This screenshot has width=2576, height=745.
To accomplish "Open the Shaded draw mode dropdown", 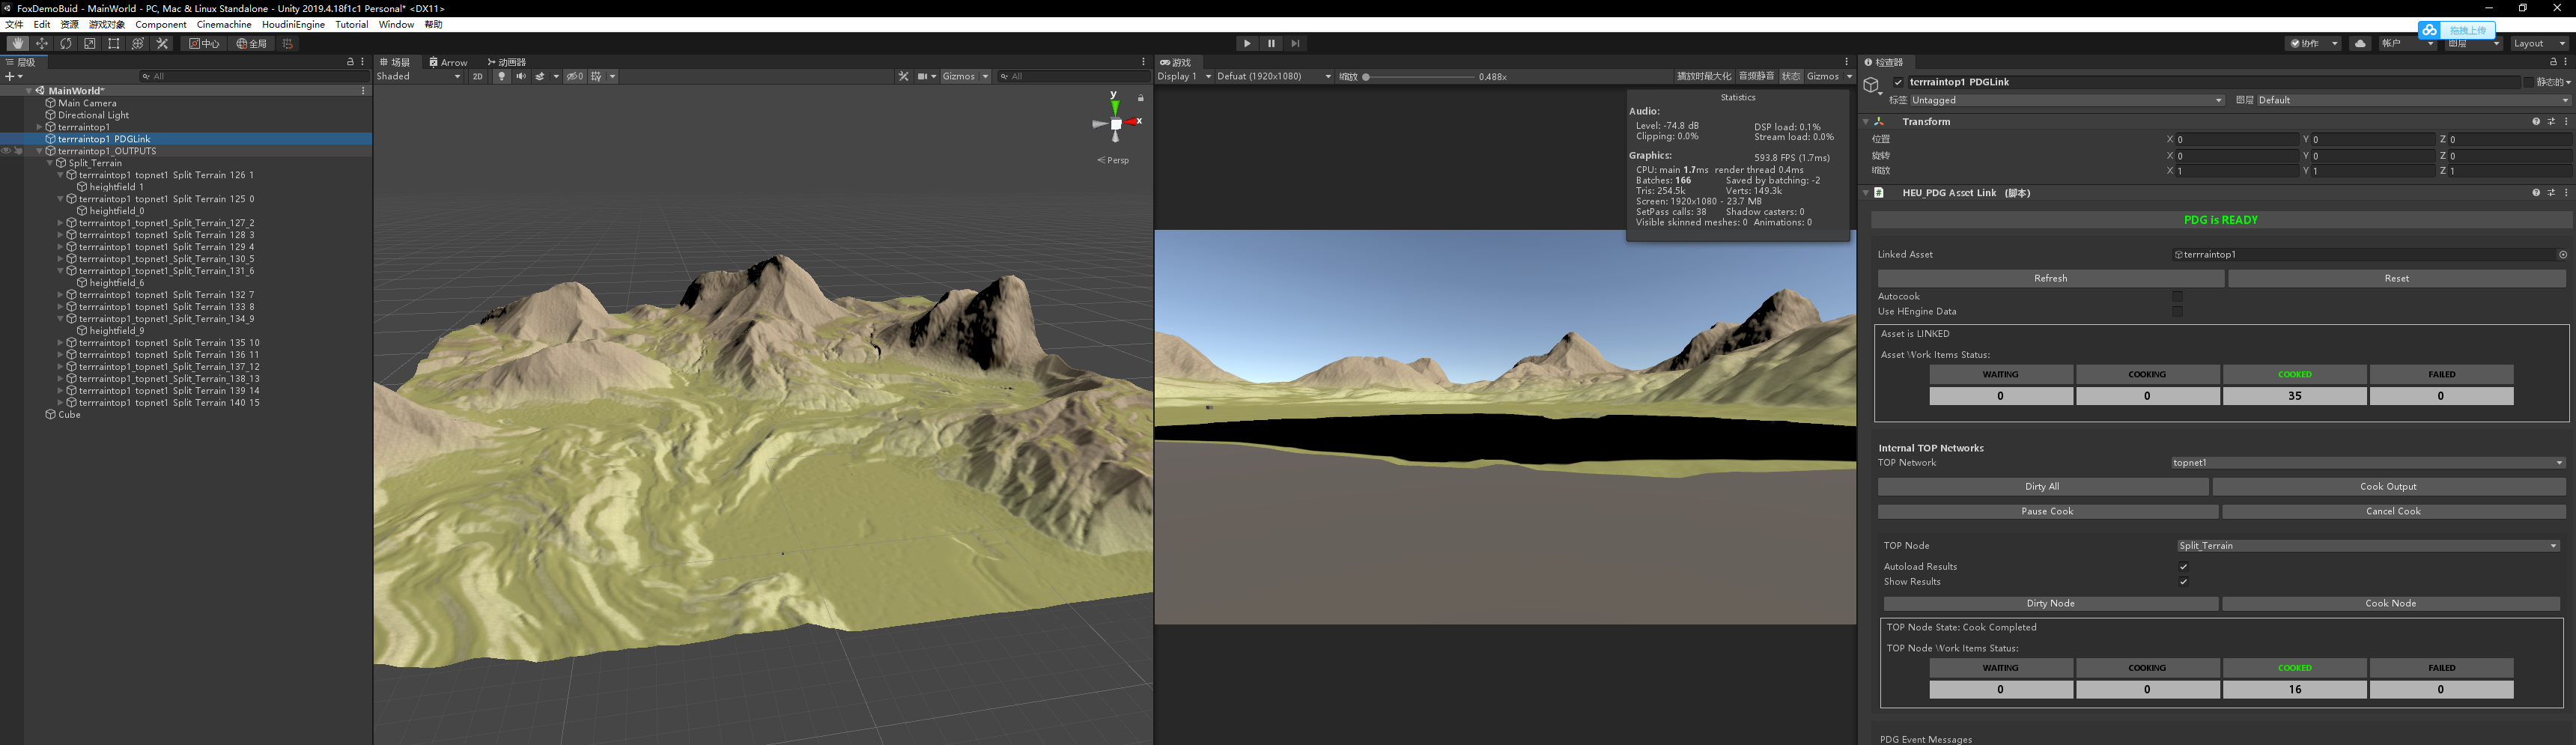I will [x=419, y=76].
